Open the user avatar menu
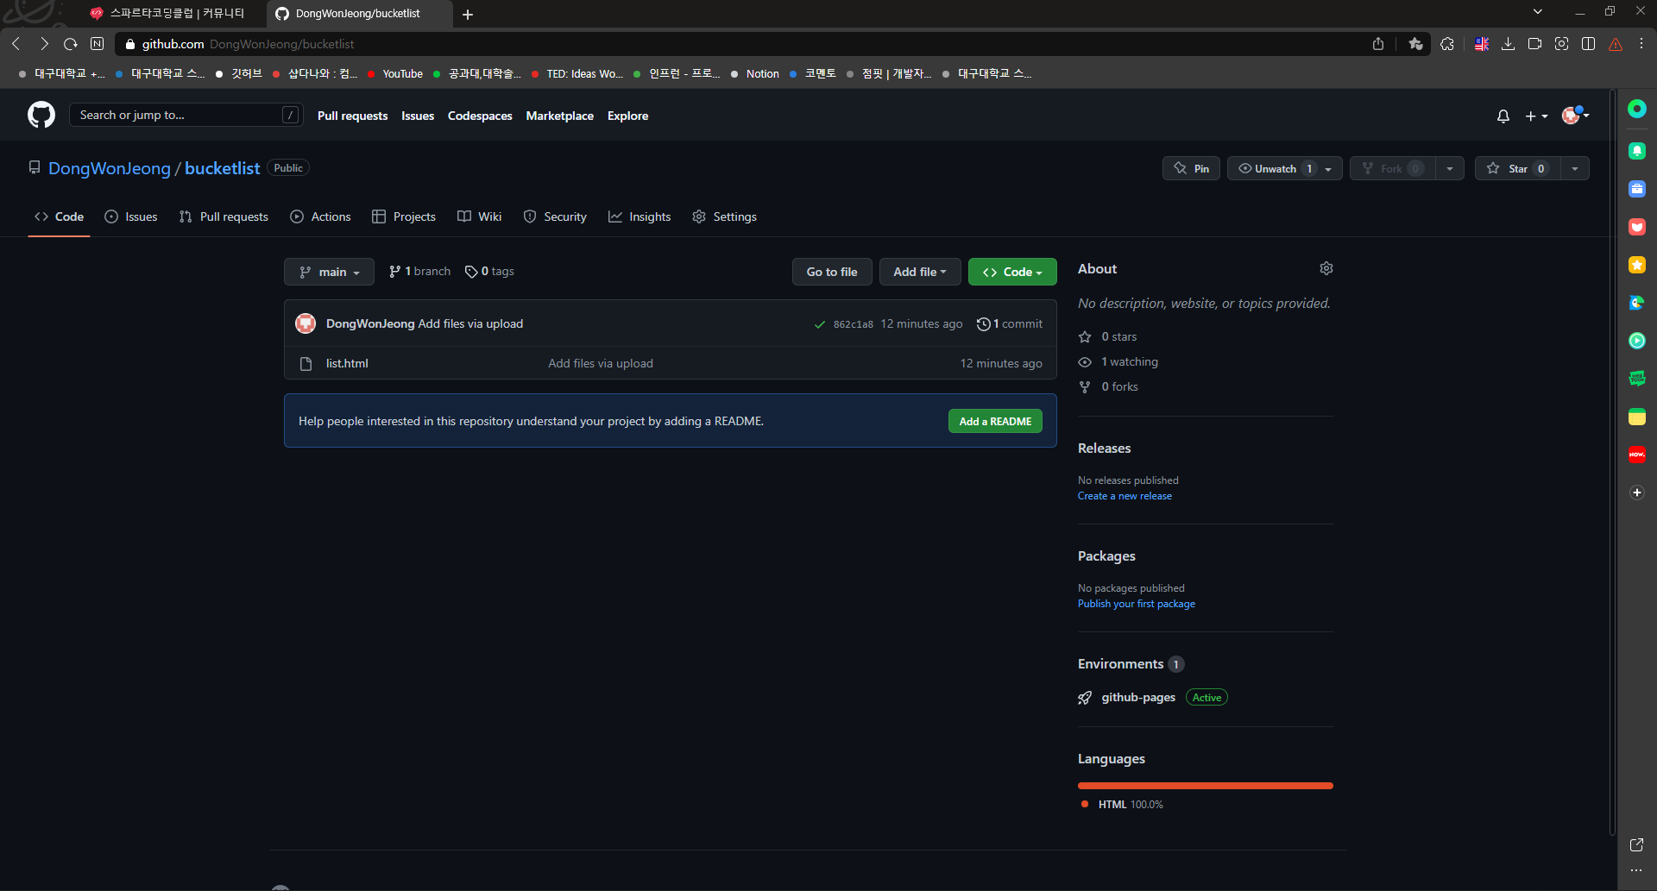Image resolution: width=1657 pixels, height=891 pixels. pyautogui.click(x=1575, y=115)
